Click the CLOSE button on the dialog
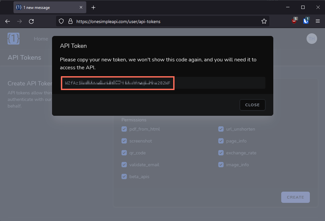The width and height of the screenshot is (325, 221). [252, 105]
